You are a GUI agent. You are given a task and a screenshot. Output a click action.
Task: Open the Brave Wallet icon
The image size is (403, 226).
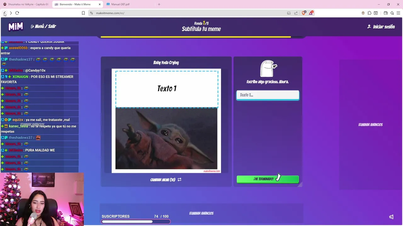pyautogui.click(x=386, y=13)
